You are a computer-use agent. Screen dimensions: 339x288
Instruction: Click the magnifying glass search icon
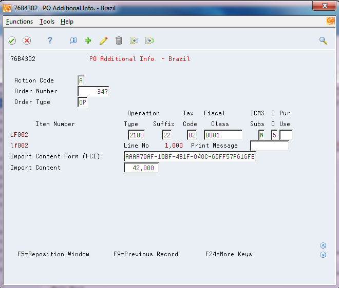(x=323, y=40)
